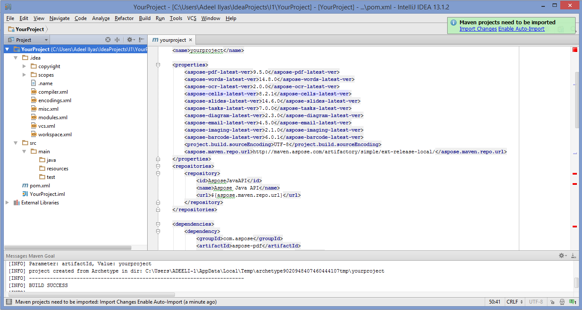The width and height of the screenshot is (582, 310).
Task: Select .name file in project tree
Action: (x=45, y=83)
